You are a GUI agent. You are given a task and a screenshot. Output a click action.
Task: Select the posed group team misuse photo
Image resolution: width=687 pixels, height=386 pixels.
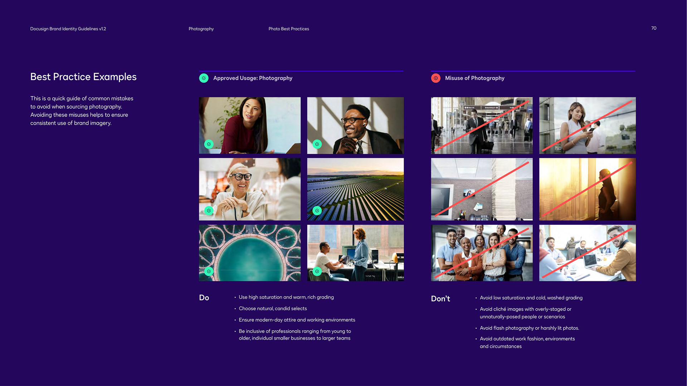tap(482, 253)
